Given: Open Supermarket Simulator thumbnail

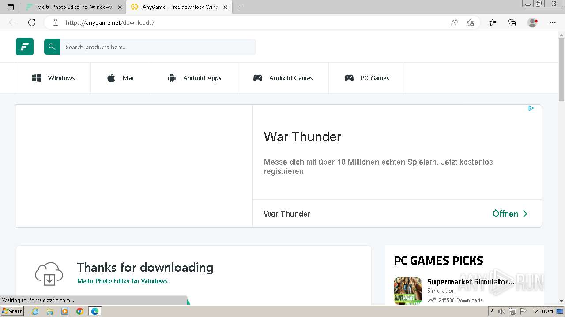Looking at the screenshot, I should (408, 291).
